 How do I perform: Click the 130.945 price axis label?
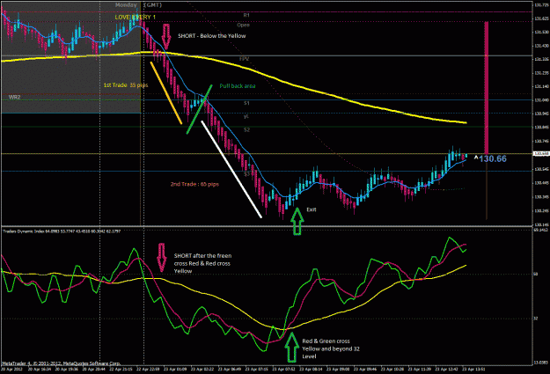(x=541, y=114)
